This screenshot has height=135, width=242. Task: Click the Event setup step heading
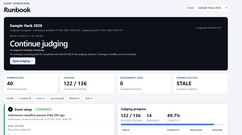click(23, 110)
